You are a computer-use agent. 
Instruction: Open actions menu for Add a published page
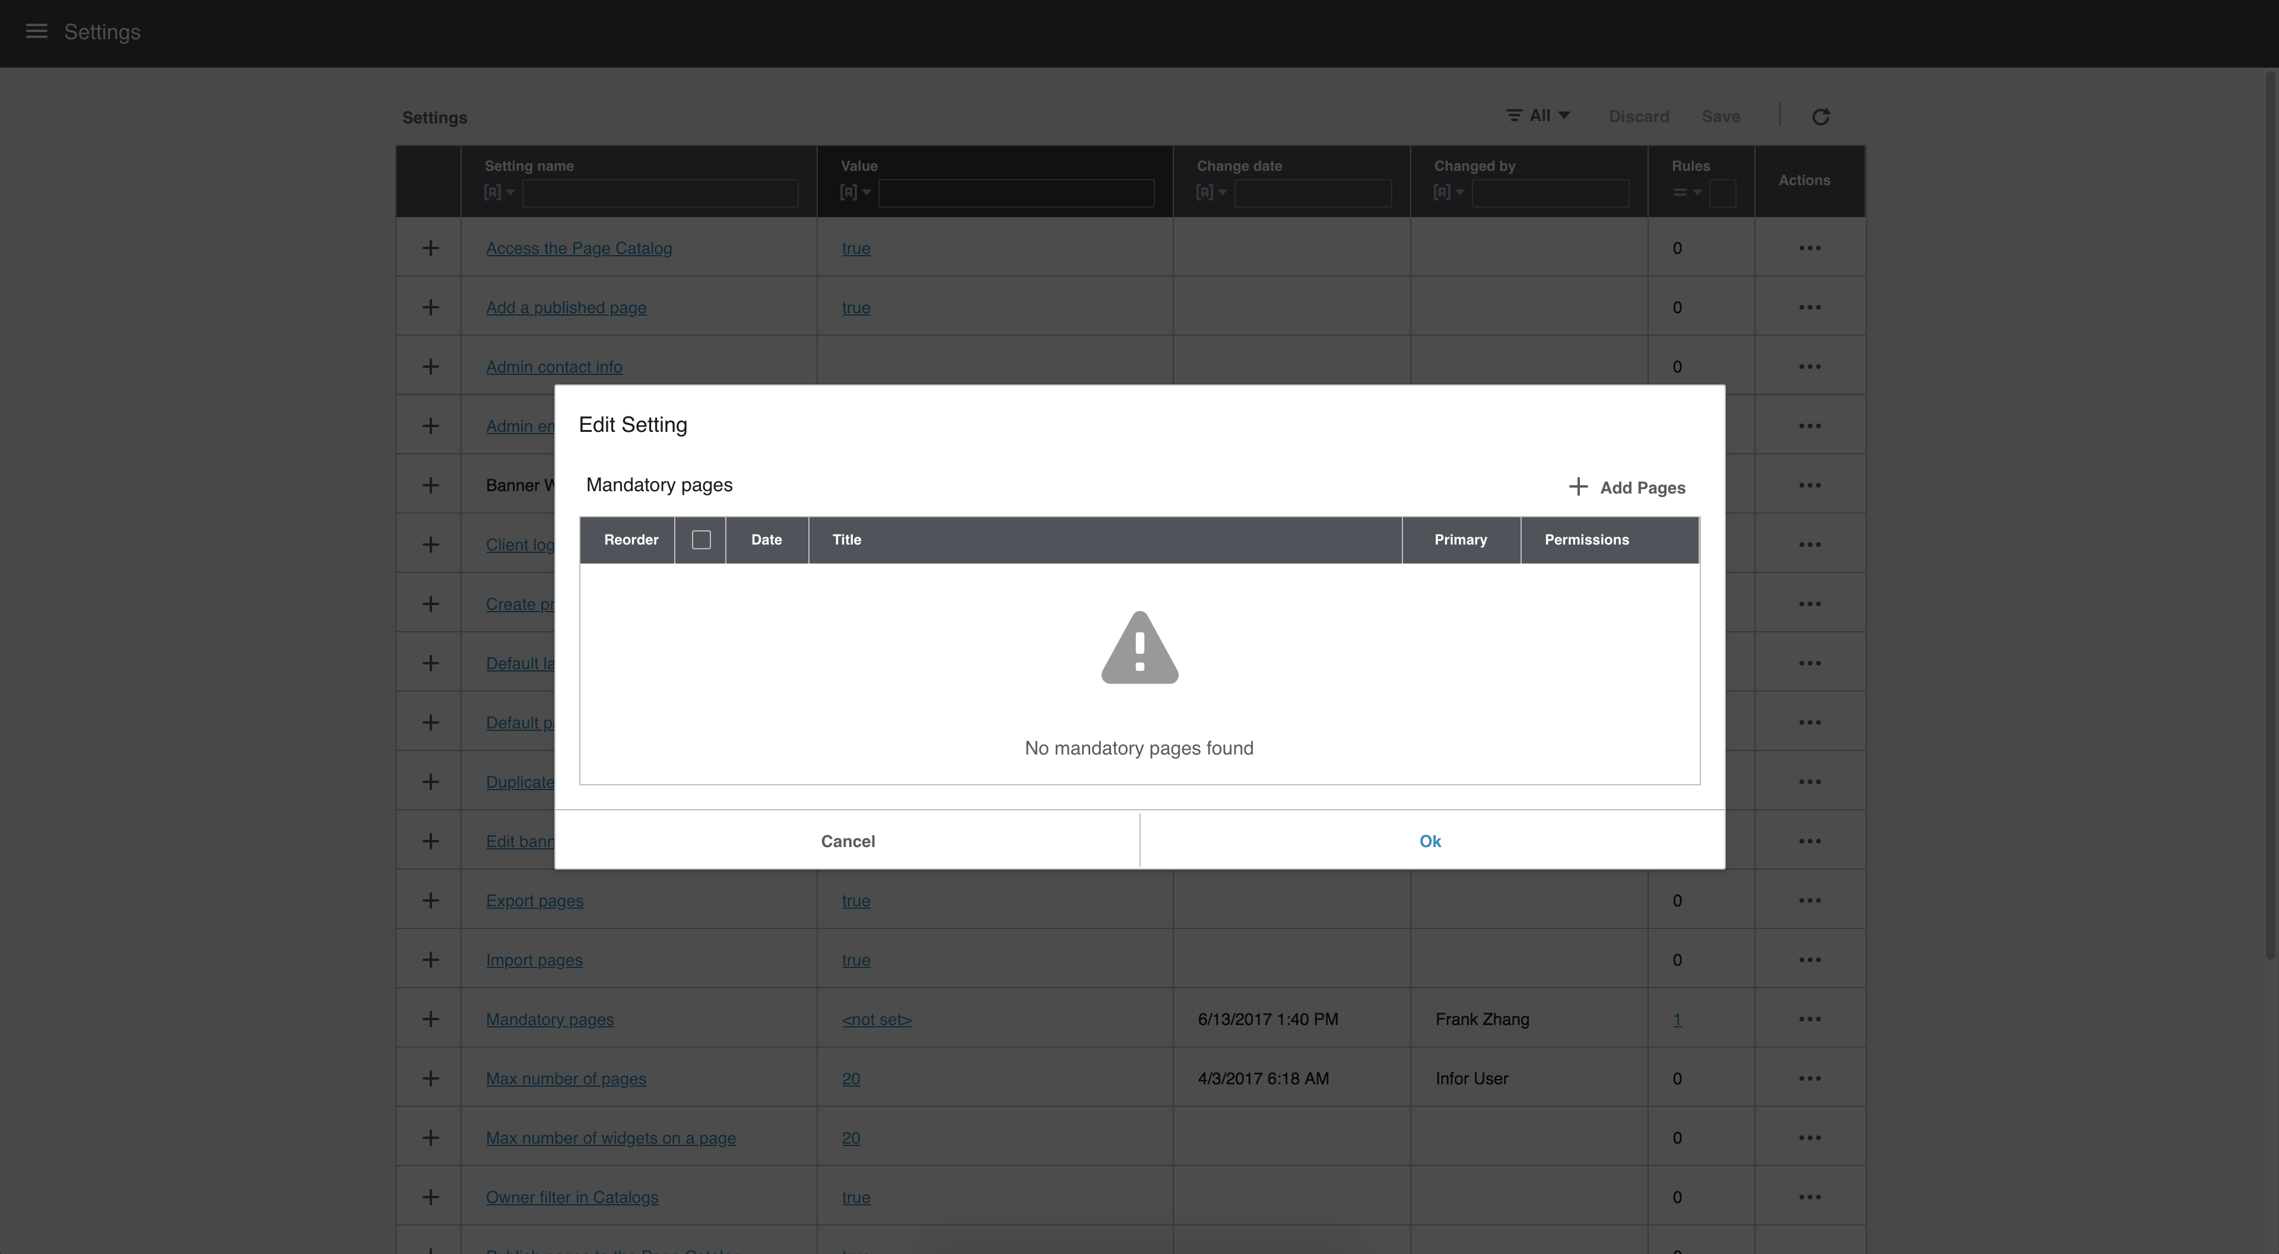1809,308
